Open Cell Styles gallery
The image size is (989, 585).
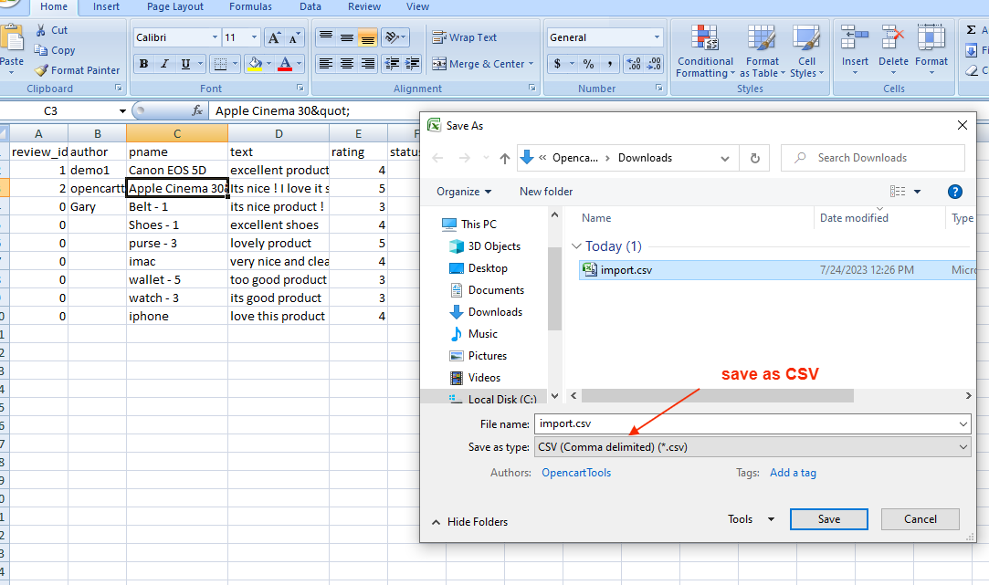click(806, 51)
